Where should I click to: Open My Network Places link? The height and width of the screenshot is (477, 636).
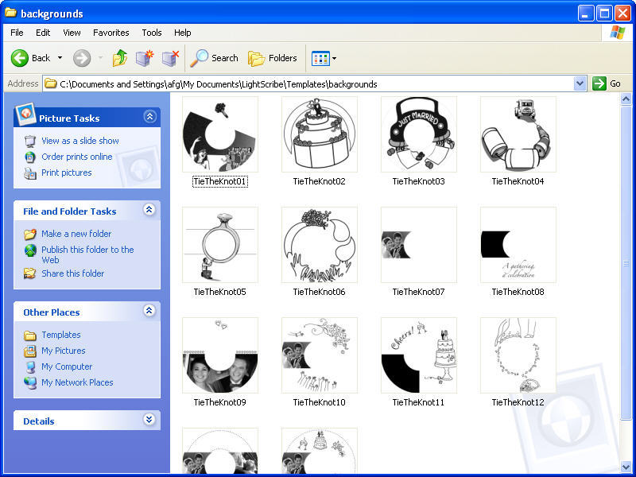pos(77,382)
